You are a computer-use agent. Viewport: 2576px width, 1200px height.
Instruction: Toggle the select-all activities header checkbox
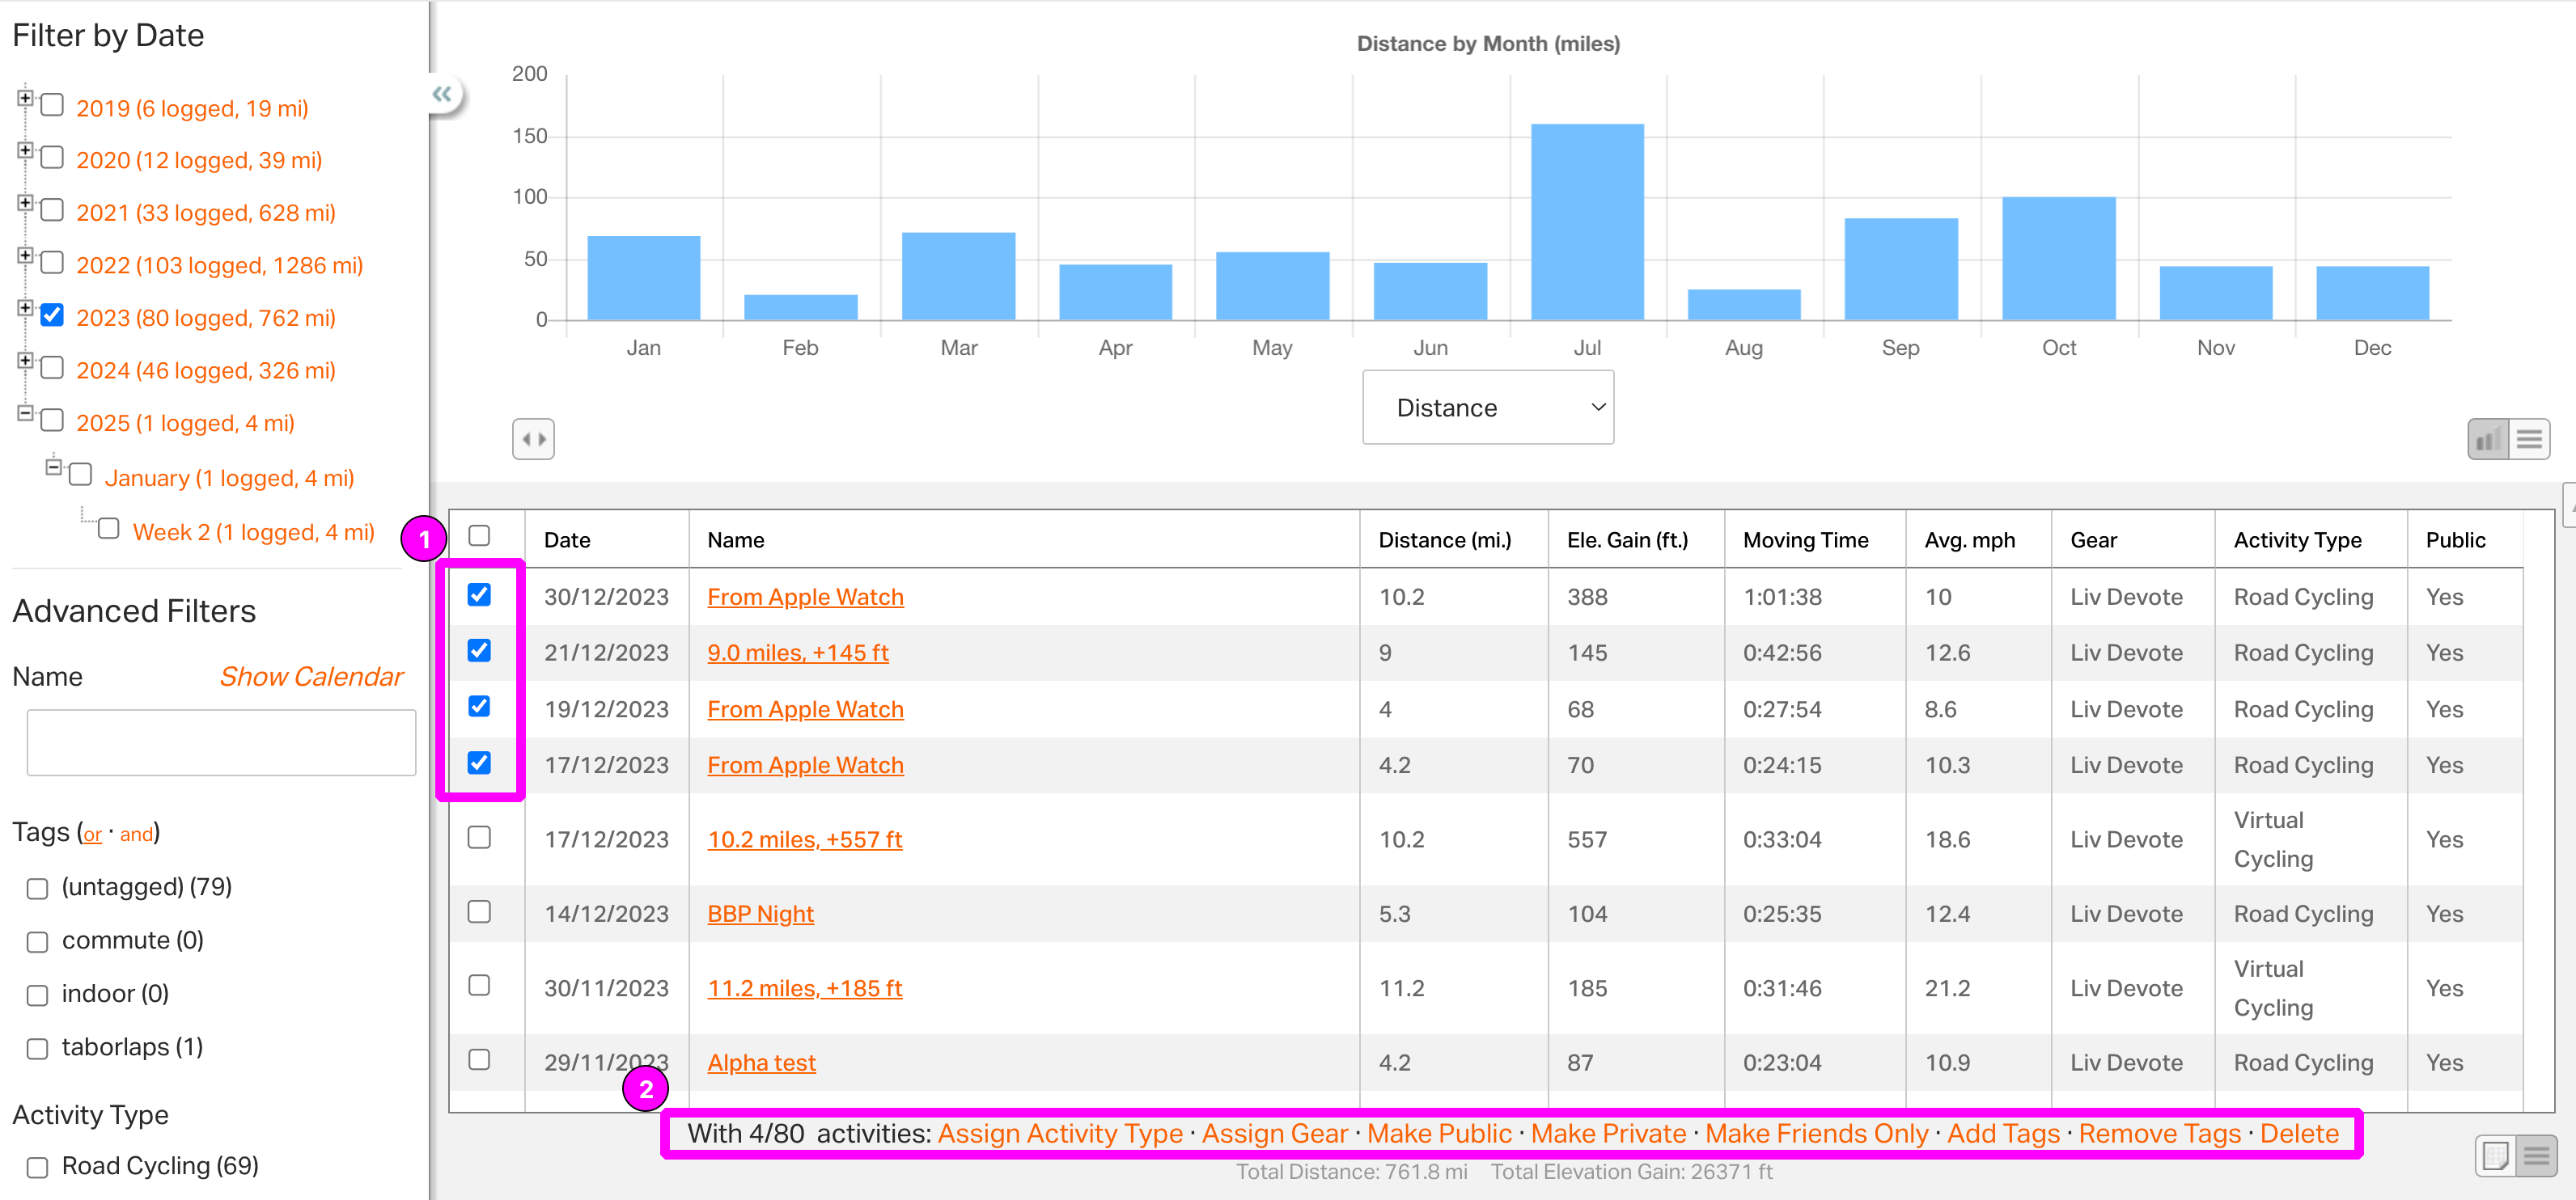[479, 535]
